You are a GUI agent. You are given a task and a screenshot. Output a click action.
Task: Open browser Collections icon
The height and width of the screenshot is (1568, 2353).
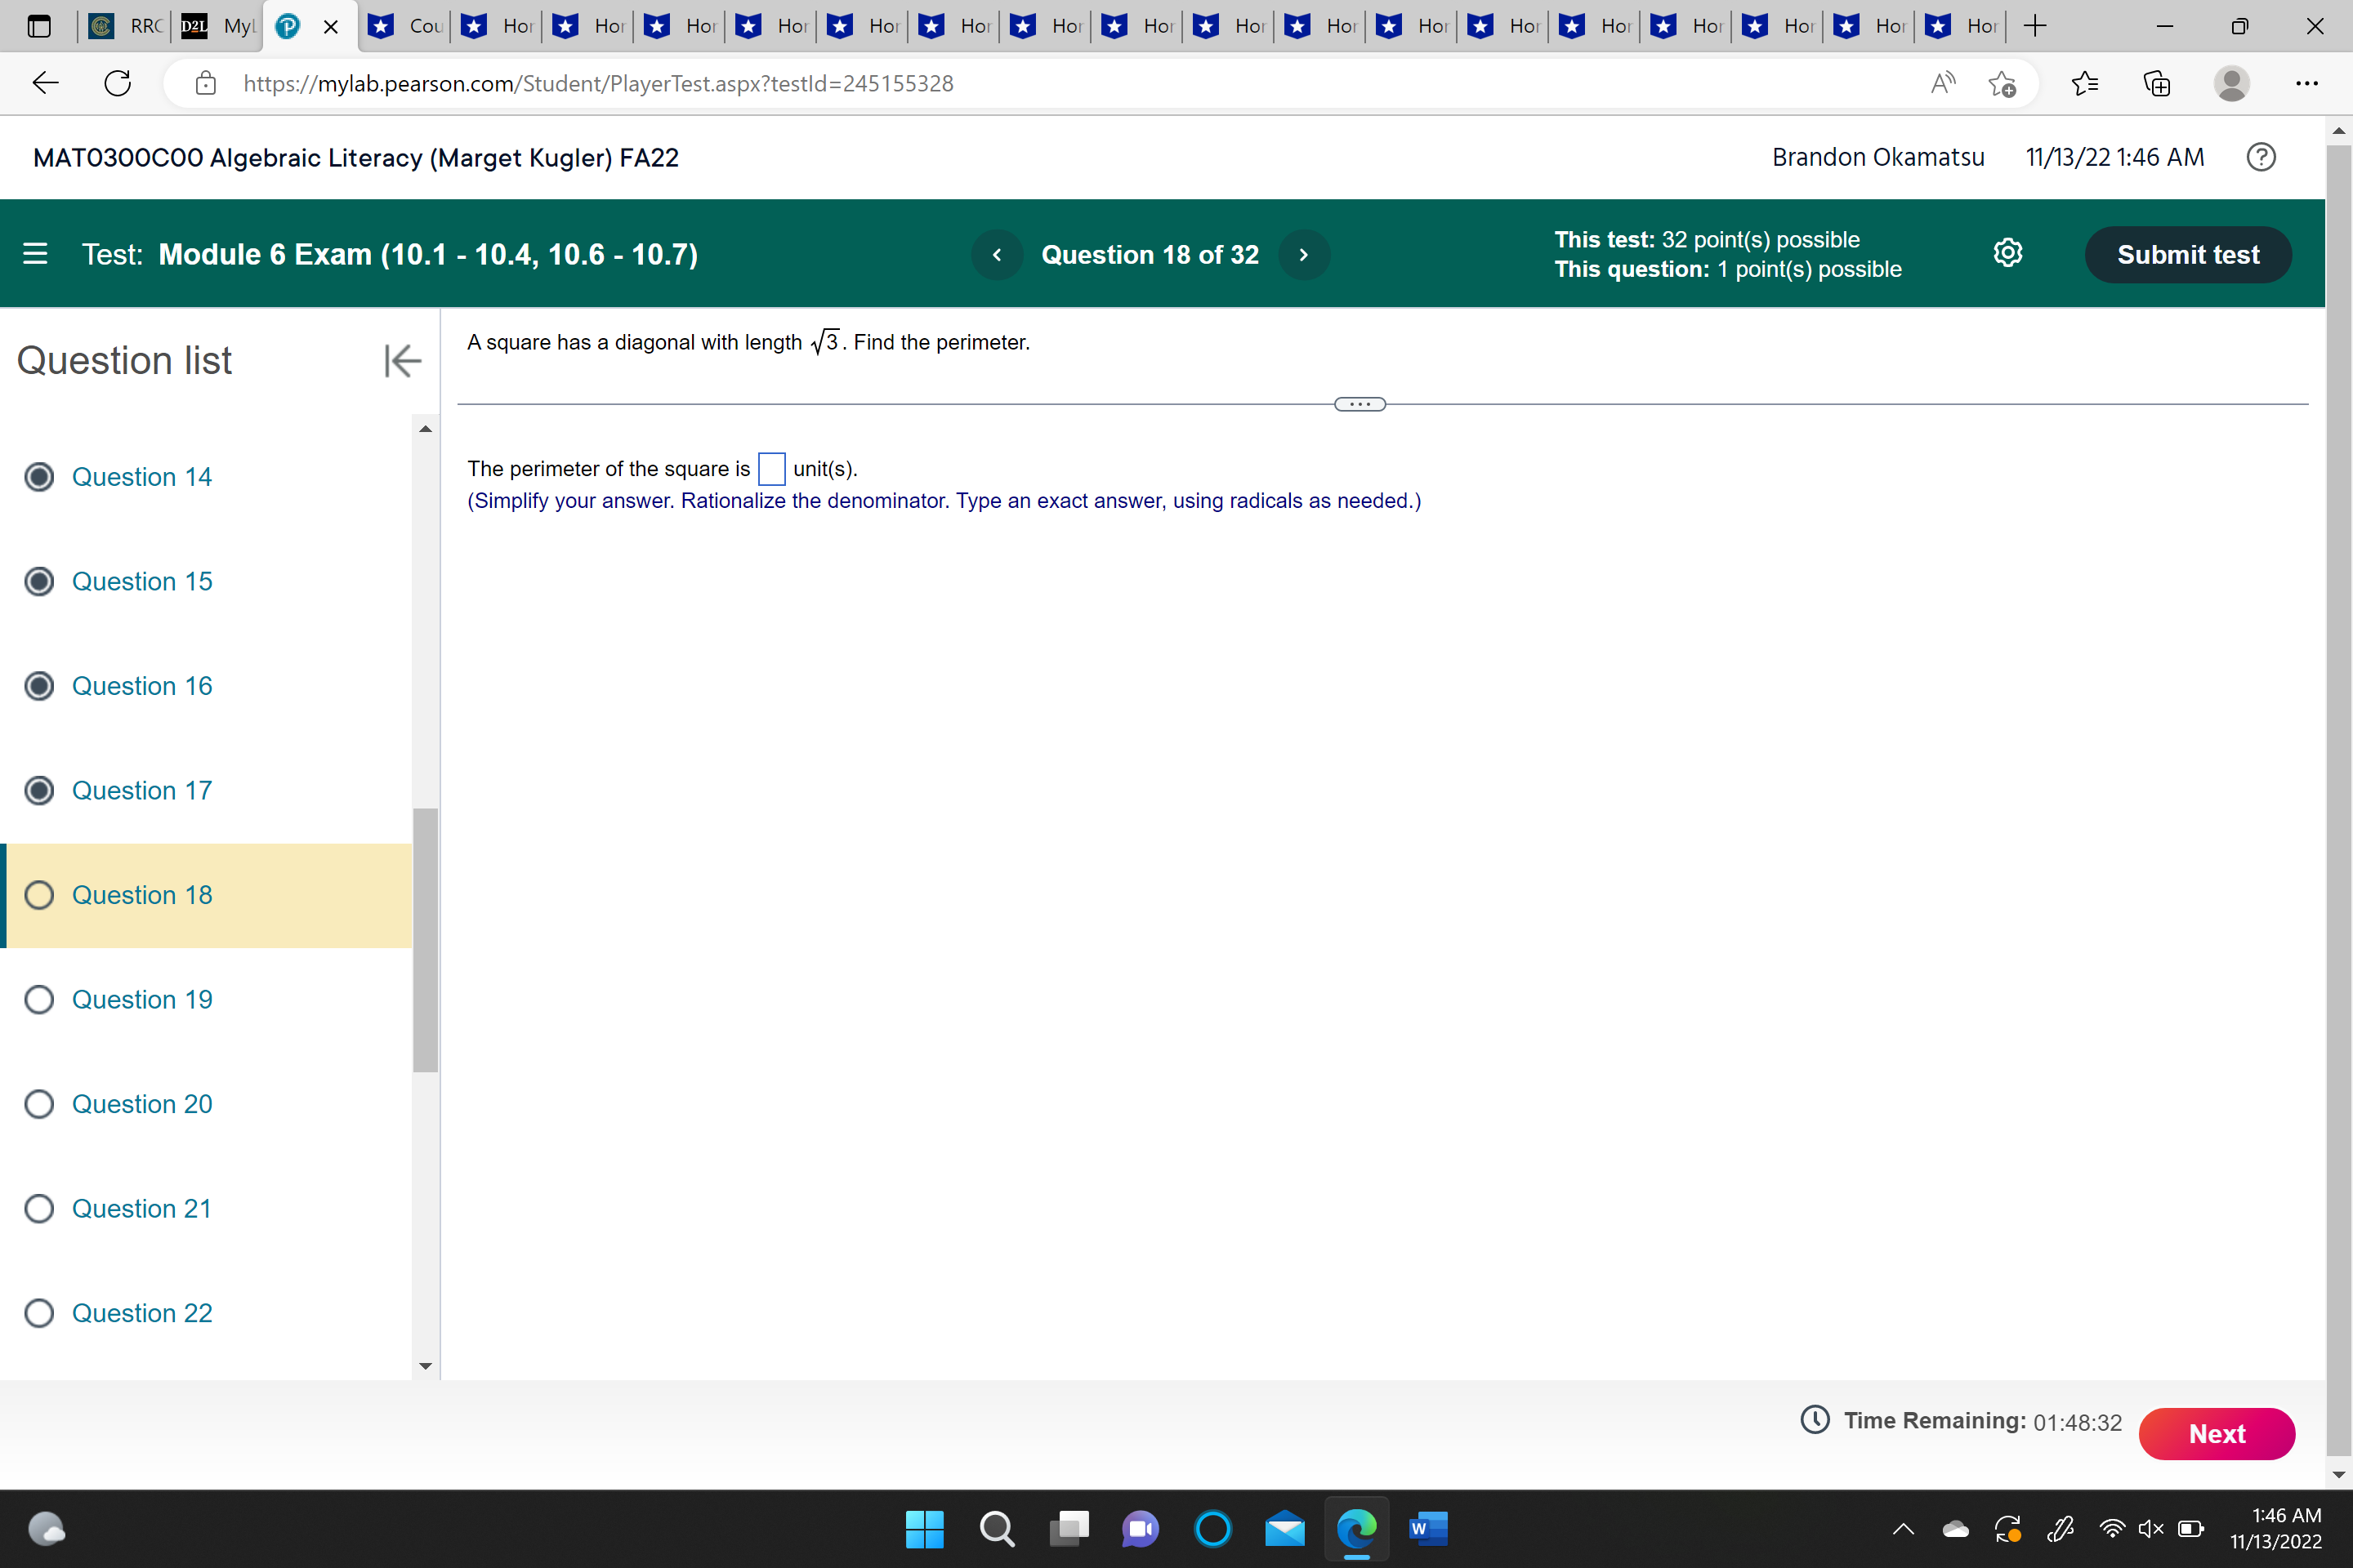pos(2157,83)
